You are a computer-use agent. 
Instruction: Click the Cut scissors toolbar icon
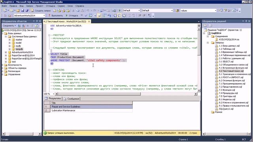coord(74,11)
